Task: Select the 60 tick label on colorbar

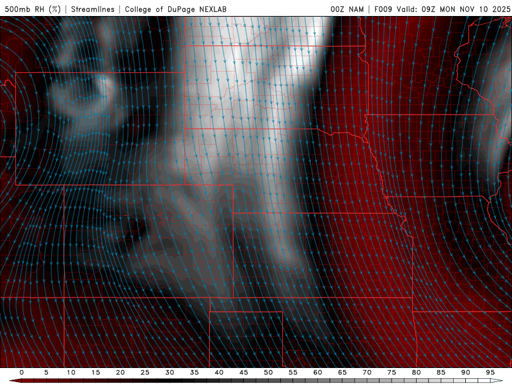Action: (x=317, y=372)
